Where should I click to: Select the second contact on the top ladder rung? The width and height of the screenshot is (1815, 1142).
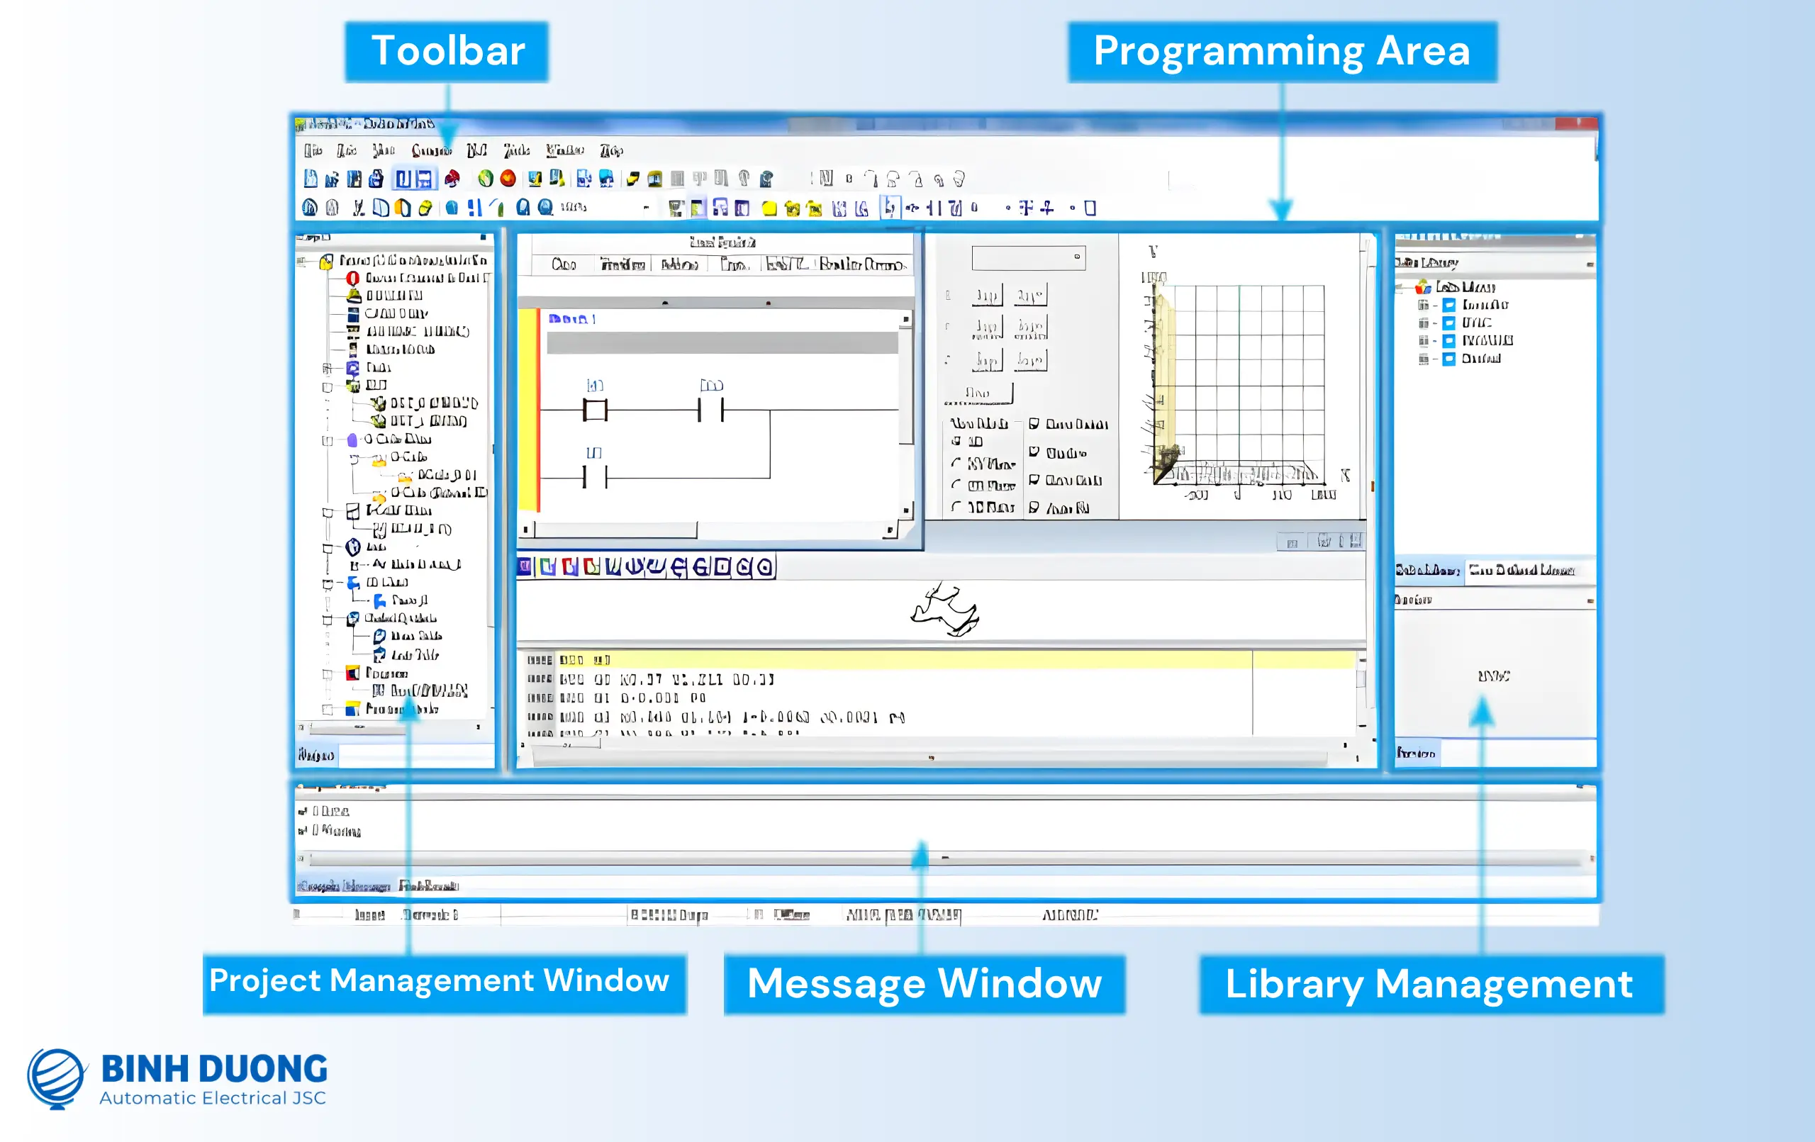coord(711,410)
